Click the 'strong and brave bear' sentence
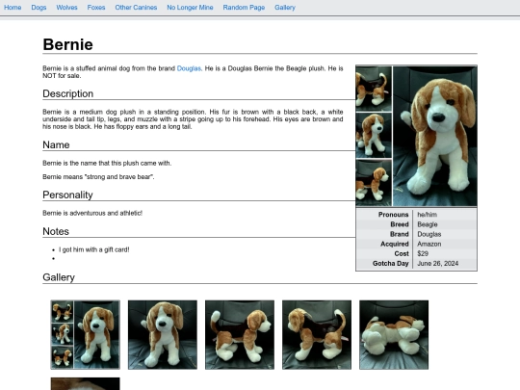 [x=98, y=177]
